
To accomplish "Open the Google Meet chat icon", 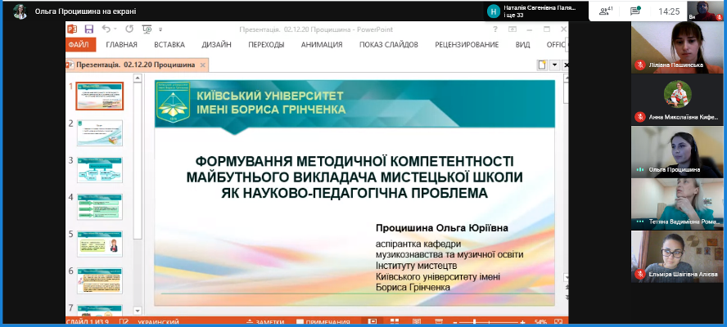I will [634, 11].
